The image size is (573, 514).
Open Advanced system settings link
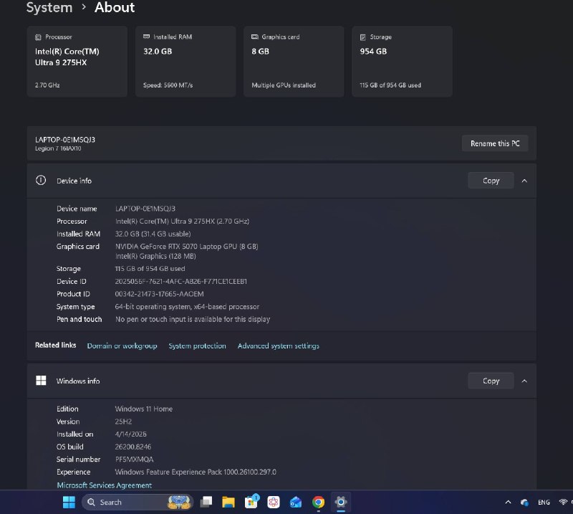point(278,346)
